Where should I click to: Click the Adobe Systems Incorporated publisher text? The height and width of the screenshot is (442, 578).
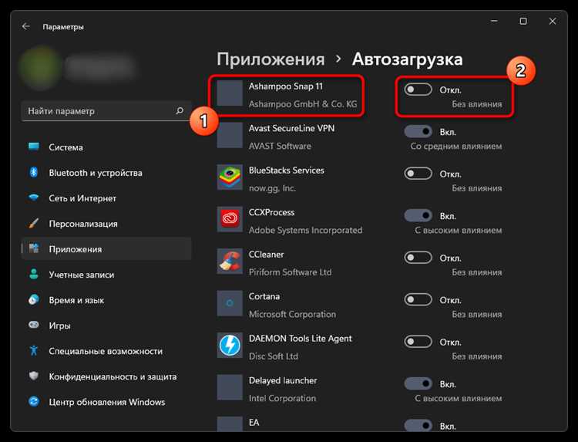tap(306, 230)
